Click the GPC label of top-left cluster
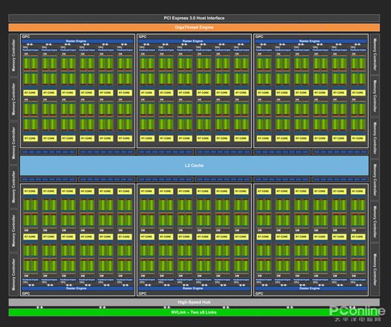The height and width of the screenshot is (327, 391). (x=25, y=36)
